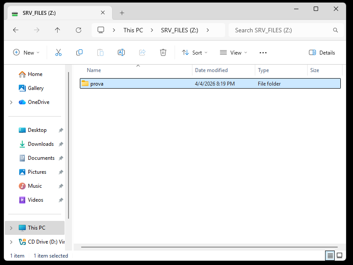Open the See more ellipsis menu
The image size is (353, 265).
(263, 52)
